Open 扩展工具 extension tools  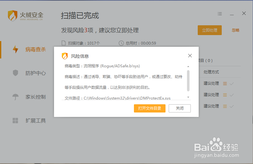[x=35, y=121]
